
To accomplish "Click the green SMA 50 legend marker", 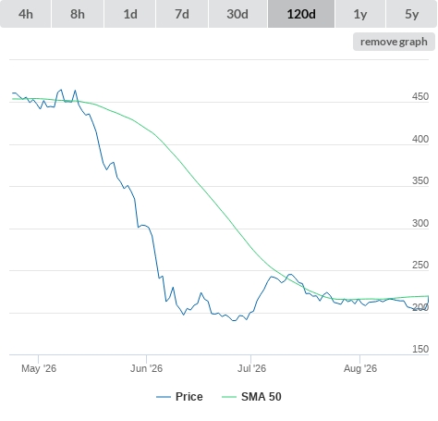I will click(x=229, y=397).
